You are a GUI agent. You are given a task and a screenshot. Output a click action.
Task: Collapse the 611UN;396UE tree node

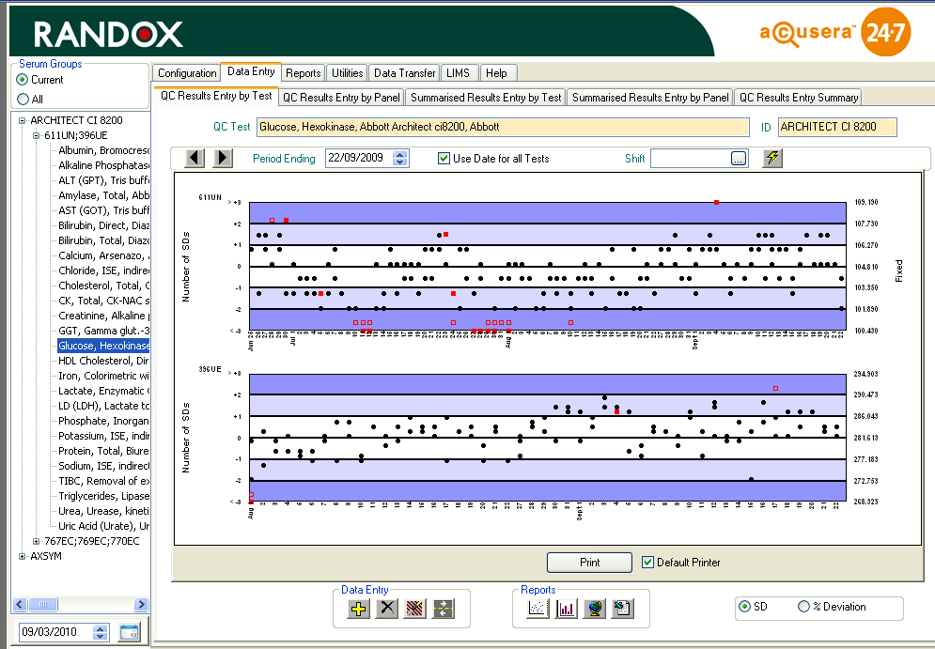tap(37, 135)
